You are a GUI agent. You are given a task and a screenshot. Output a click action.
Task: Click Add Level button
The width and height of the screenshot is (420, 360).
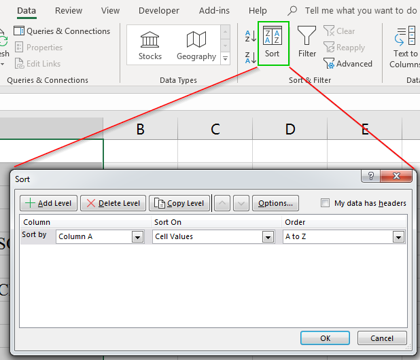click(x=48, y=203)
